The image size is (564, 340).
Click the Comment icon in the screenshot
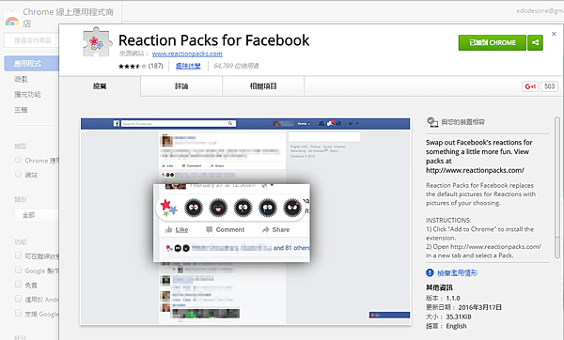[x=209, y=230]
